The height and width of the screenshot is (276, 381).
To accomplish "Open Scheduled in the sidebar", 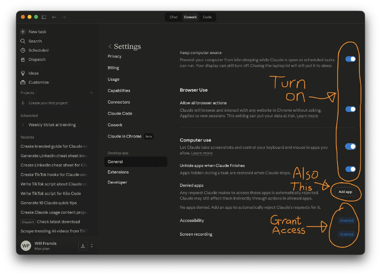I will click(x=38, y=50).
